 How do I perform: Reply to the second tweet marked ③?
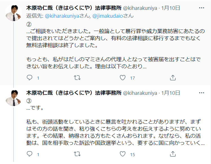pyautogui.click(x=30, y=154)
